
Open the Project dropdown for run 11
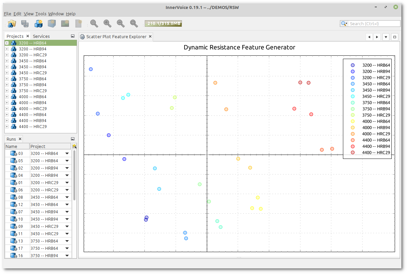click(x=67, y=234)
